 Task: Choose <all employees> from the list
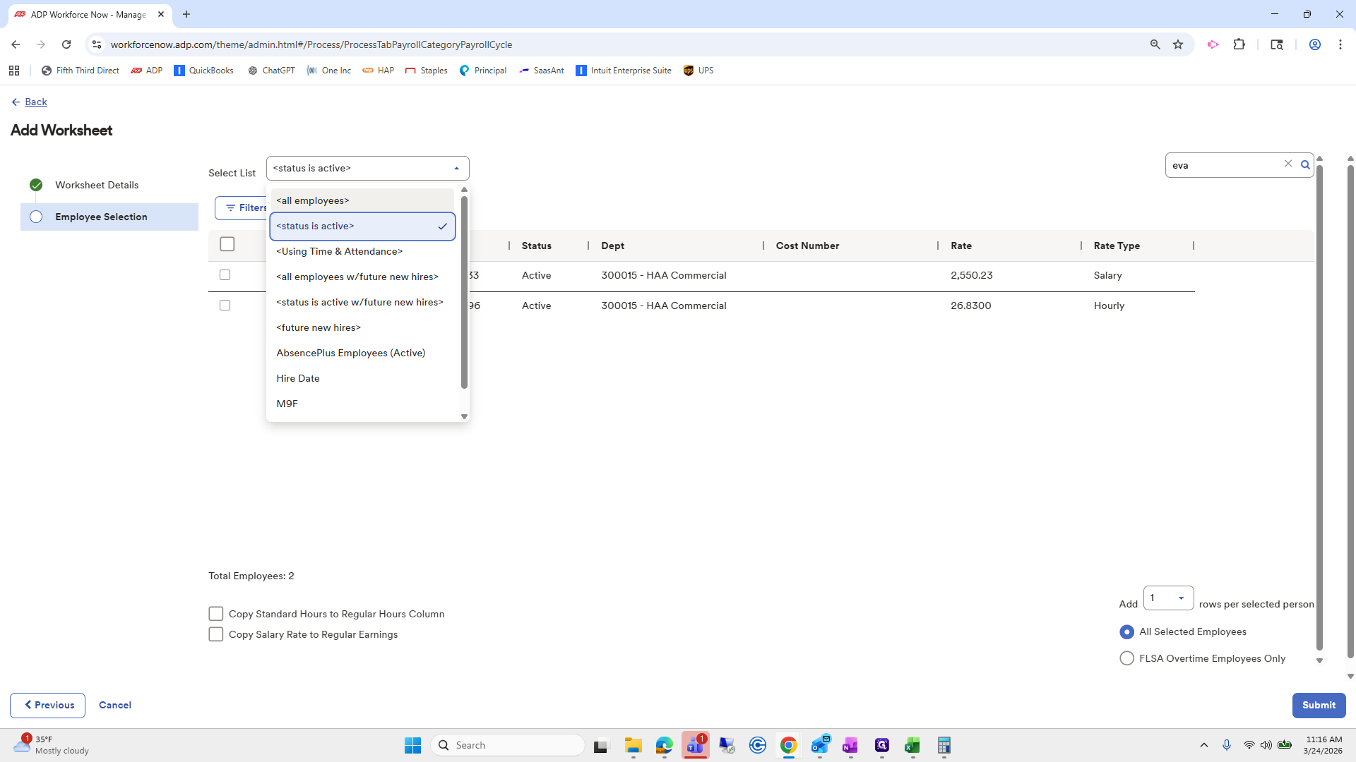click(x=313, y=201)
